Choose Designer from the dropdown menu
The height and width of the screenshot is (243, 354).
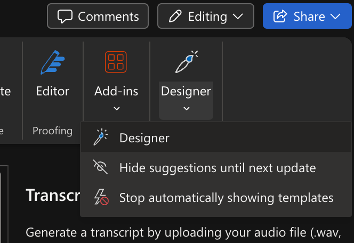[216, 138]
